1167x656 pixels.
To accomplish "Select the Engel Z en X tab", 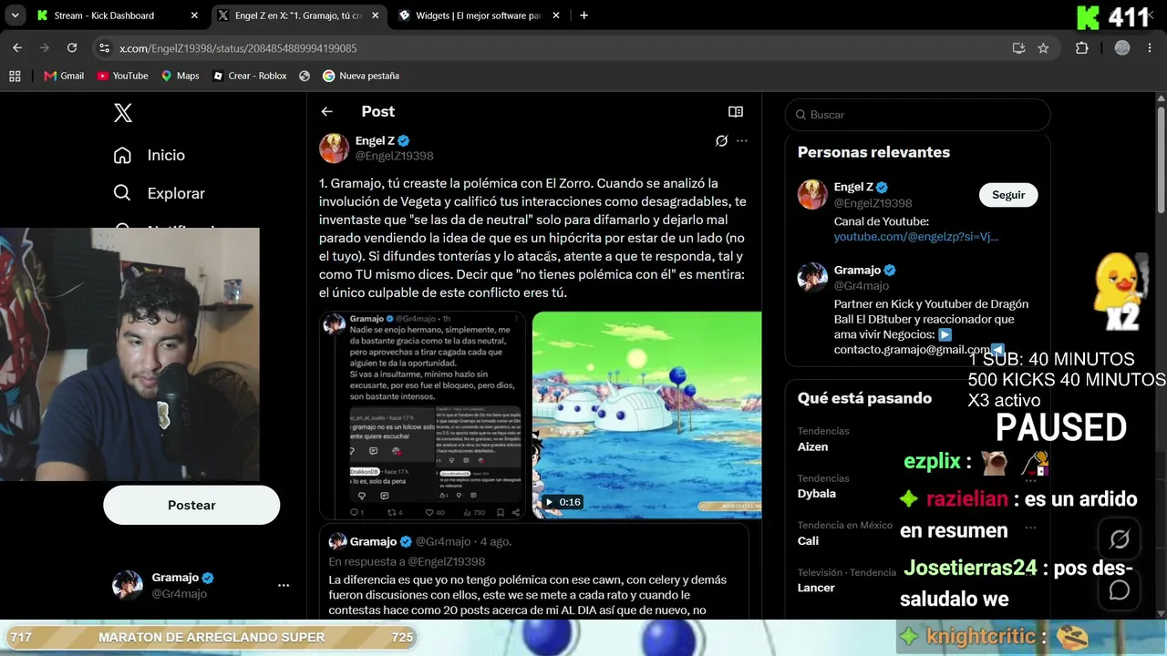I will 298,15.
